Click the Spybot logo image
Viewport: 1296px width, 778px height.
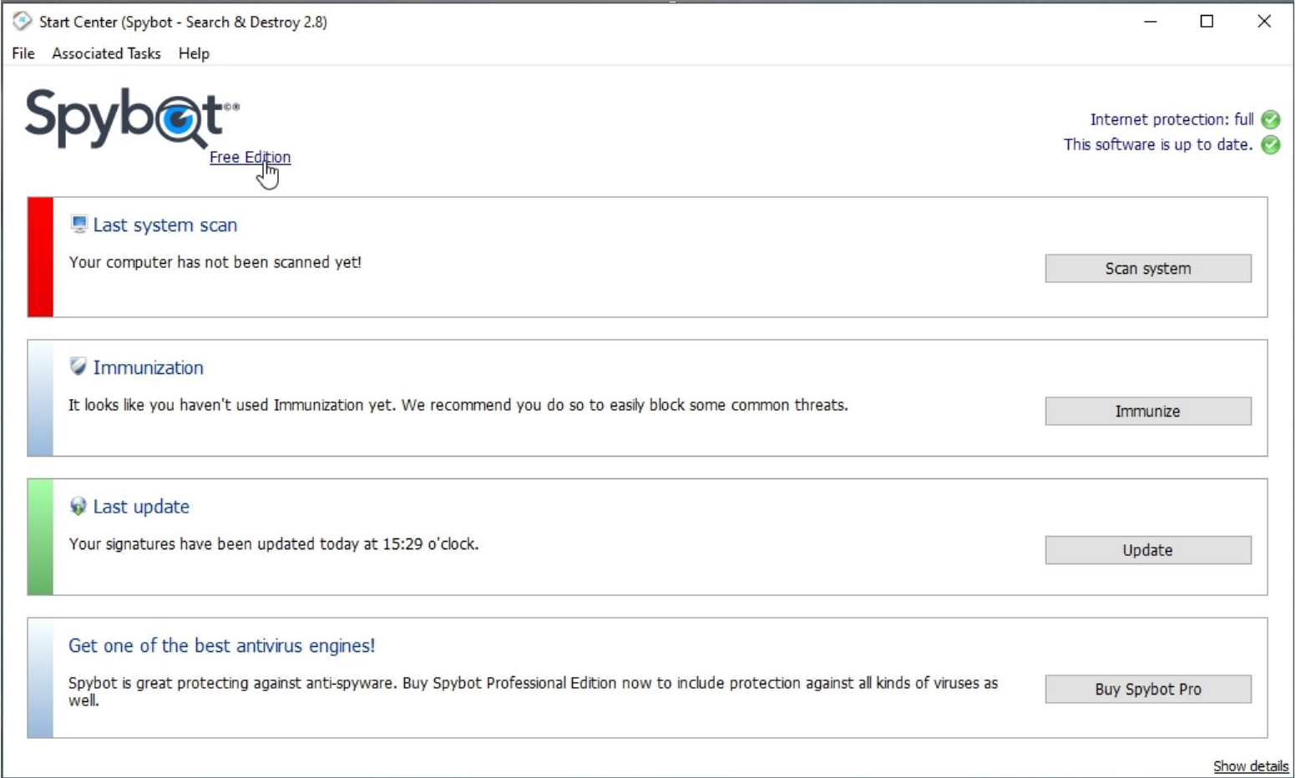[x=132, y=119]
